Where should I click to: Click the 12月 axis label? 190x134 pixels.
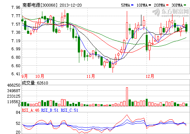(150, 76)
